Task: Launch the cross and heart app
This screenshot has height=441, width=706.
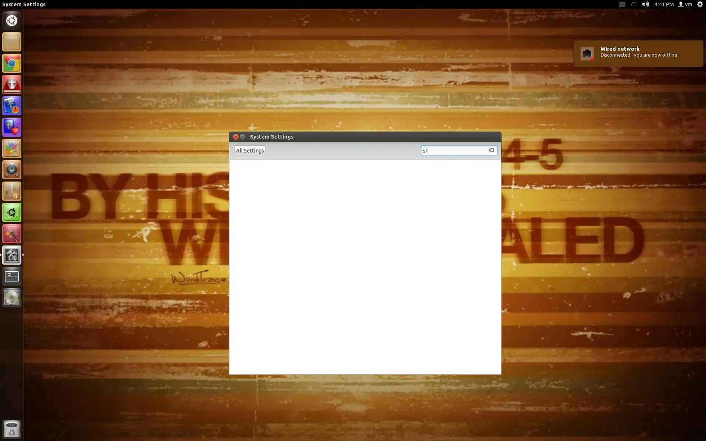Action: [x=12, y=128]
